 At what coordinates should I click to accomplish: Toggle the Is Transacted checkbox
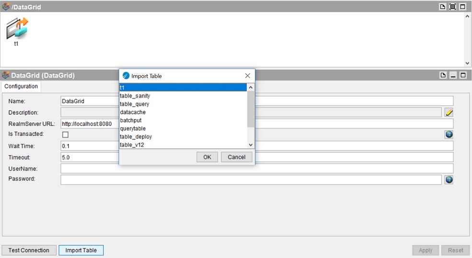(x=65, y=135)
